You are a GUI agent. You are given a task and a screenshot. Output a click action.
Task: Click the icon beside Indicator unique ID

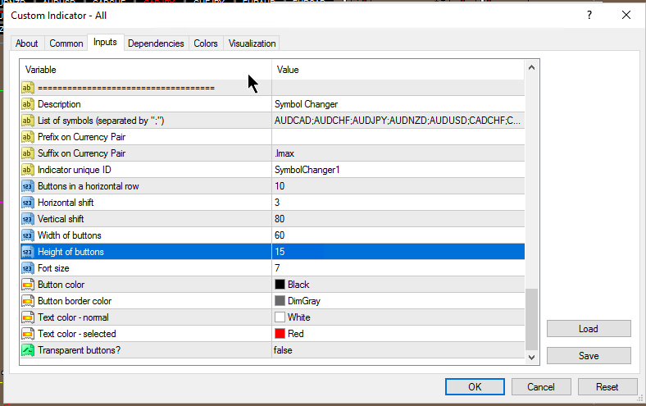[x=28, y=170]
